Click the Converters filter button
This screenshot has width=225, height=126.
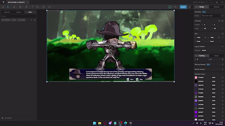coord(22,20)
